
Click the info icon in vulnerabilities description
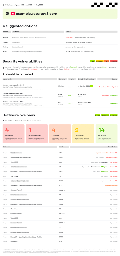tap(3, 67)
